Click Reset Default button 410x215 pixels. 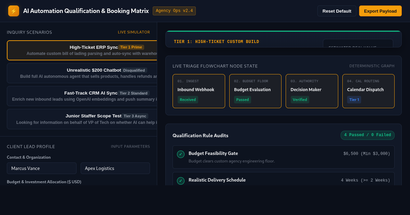[x=337, y=11]
